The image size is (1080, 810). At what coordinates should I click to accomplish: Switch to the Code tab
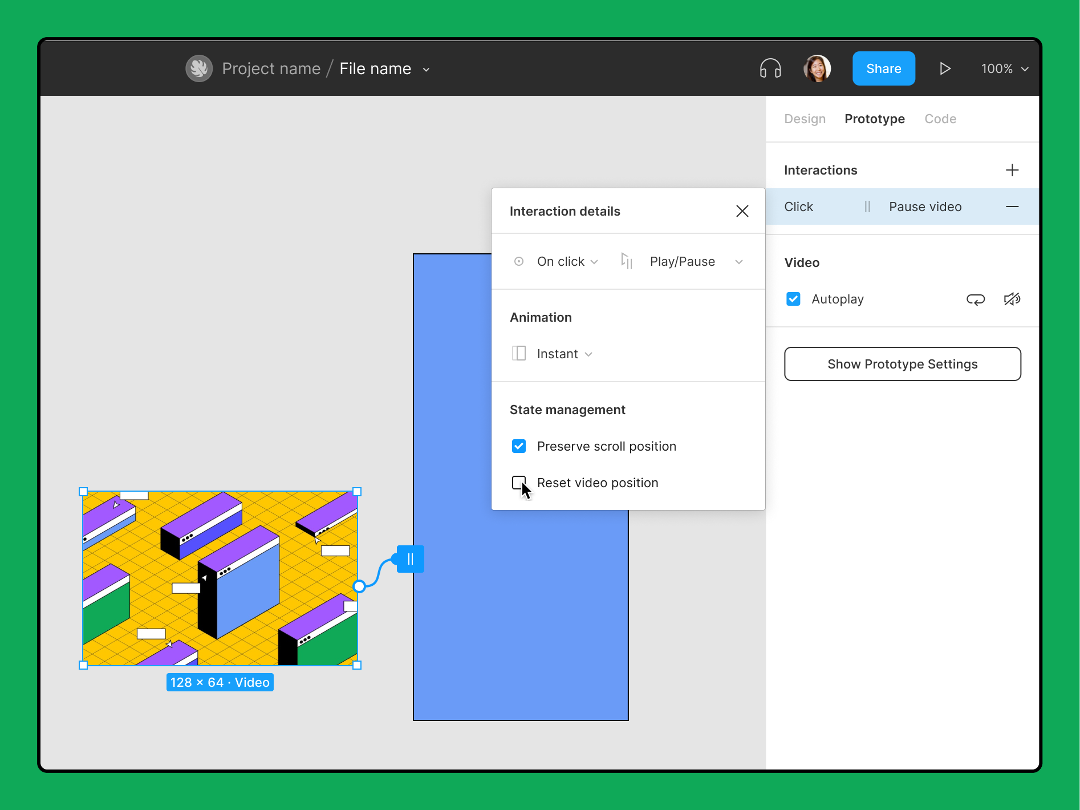coord(940,119)
